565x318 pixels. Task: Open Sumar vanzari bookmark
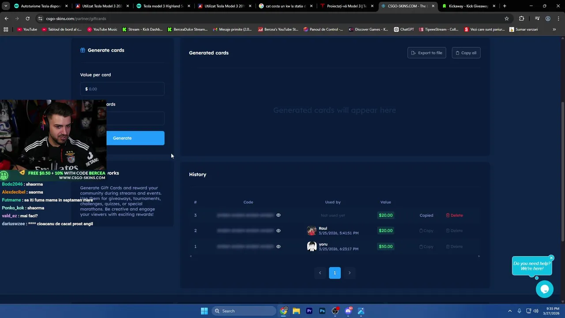coord(524,29)
